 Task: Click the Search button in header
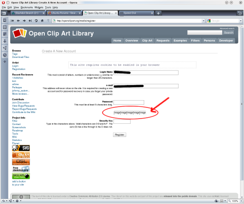pyautogui.click(x=229, y=33)
